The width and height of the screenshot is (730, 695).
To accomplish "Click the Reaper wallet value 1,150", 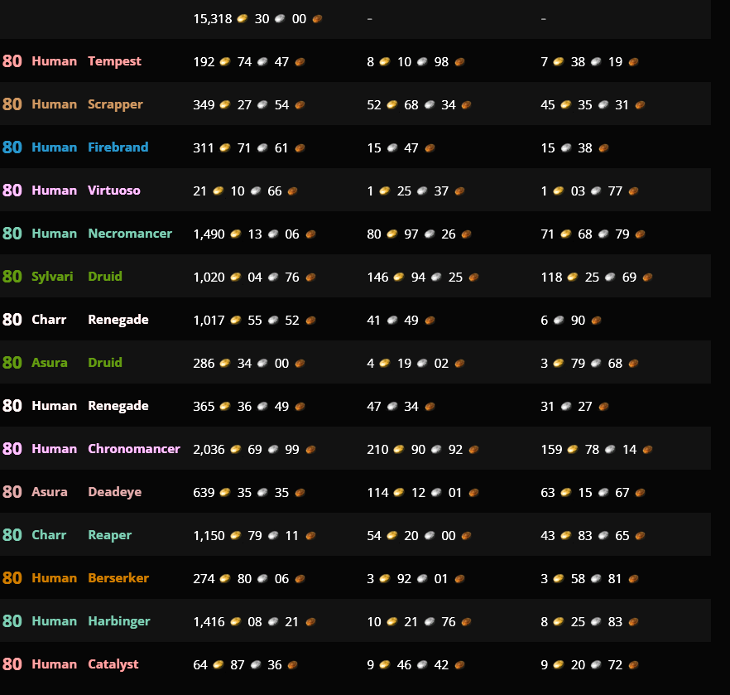I will [x=209, y=536].
